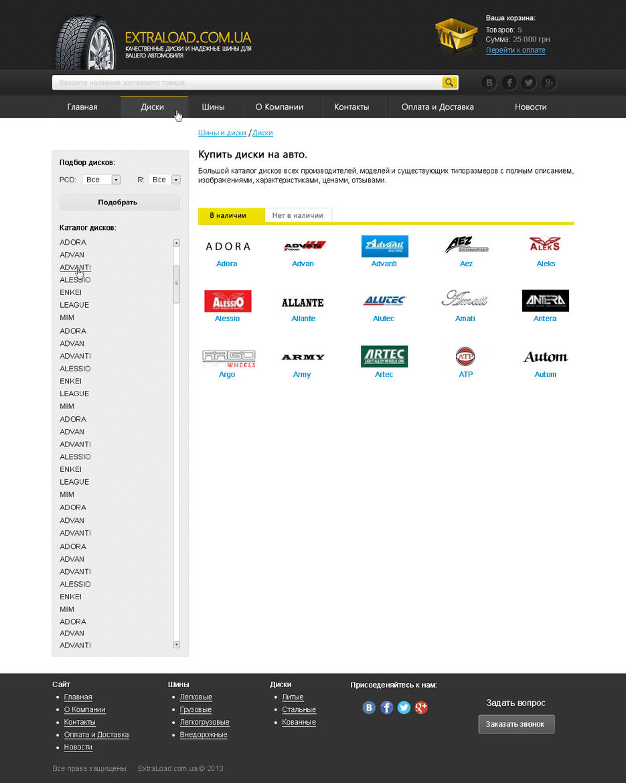
Task: Select the Alessio brand logo
Action: pos(228,301)
